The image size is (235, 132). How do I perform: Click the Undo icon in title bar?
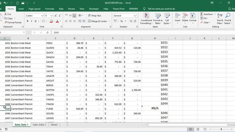pos(5,3)
